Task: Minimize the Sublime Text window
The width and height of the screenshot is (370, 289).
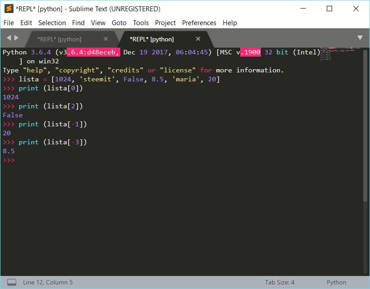Action: [x=303, y=9]
